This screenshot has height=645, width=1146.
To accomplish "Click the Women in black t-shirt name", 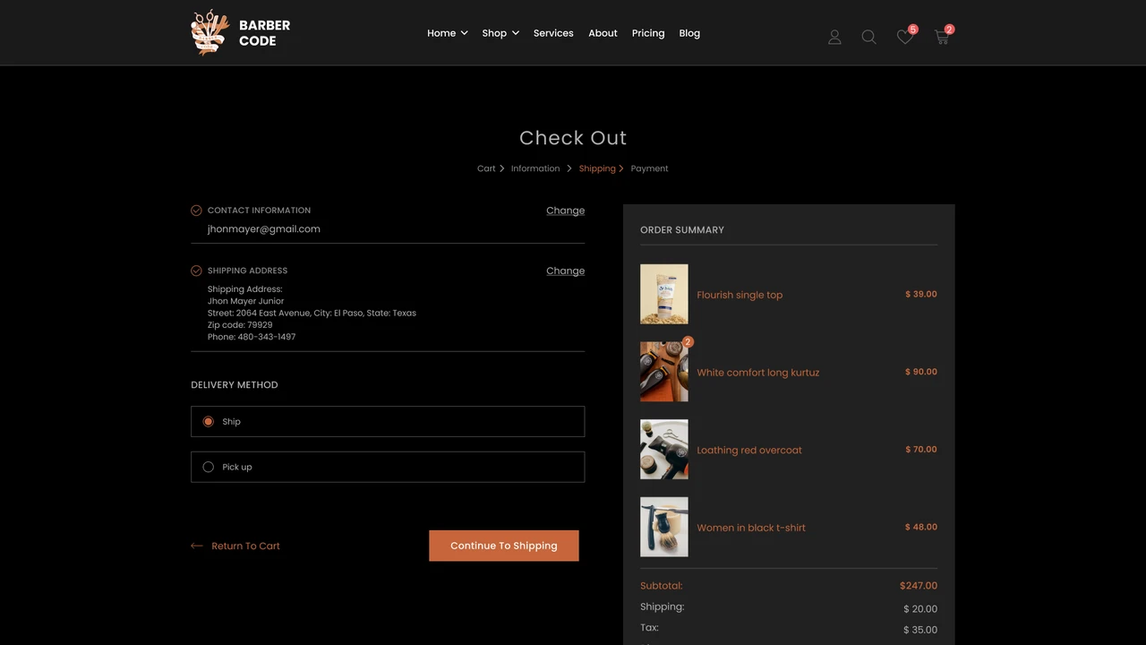I will click(751, 528).
